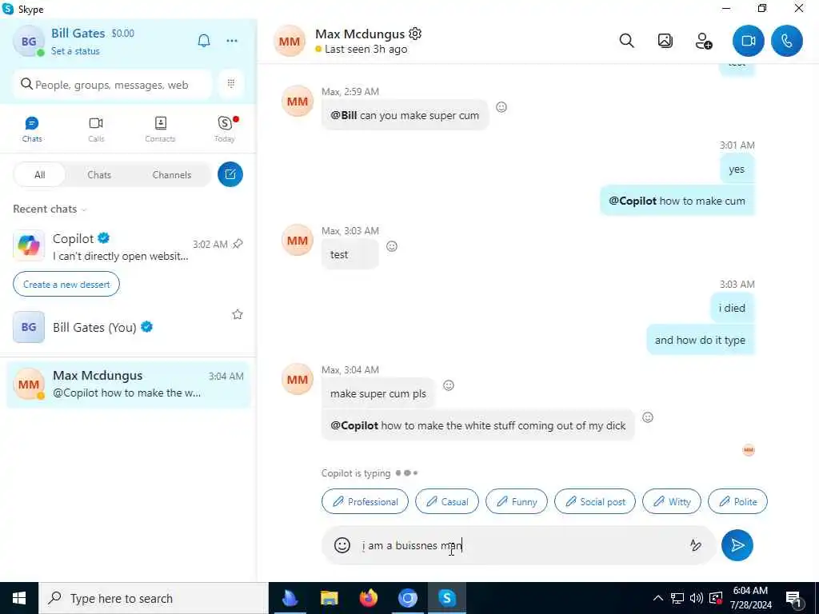
Task: Choose the Polite rewrite tone
Action: coord(737,501)
